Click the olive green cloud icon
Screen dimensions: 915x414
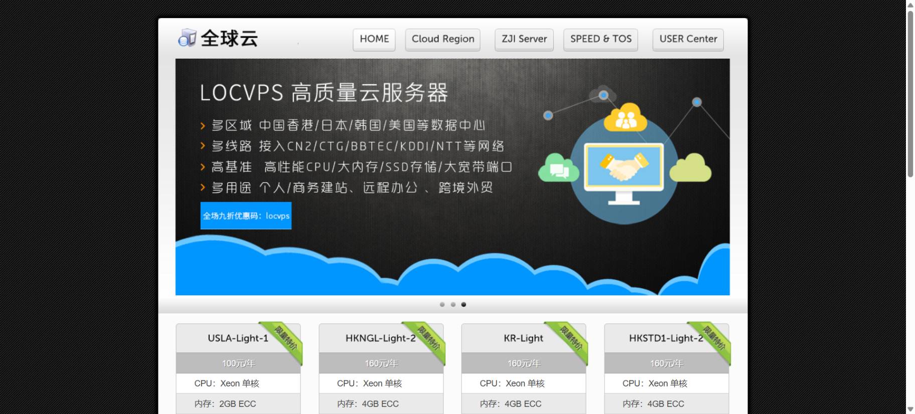(x=690, y=168)
